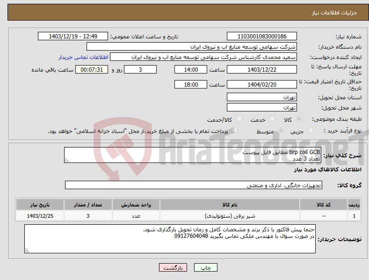Click the چاپ (print) button
The width and height of the screenshot is (369, 280).
[205, 267]
